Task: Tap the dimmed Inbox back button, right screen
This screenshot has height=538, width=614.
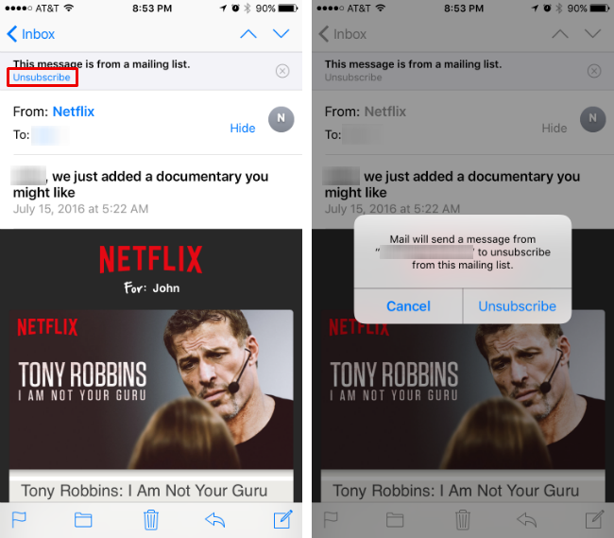Action: (343, 34)
